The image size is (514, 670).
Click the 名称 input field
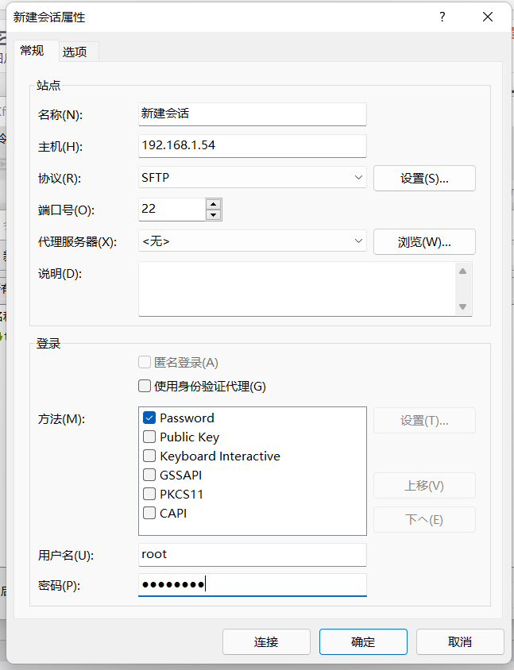click(x=253, y=114)
